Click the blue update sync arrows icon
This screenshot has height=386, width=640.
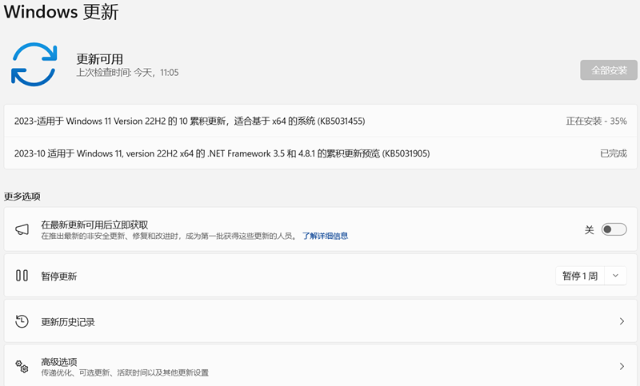[34, 65]
